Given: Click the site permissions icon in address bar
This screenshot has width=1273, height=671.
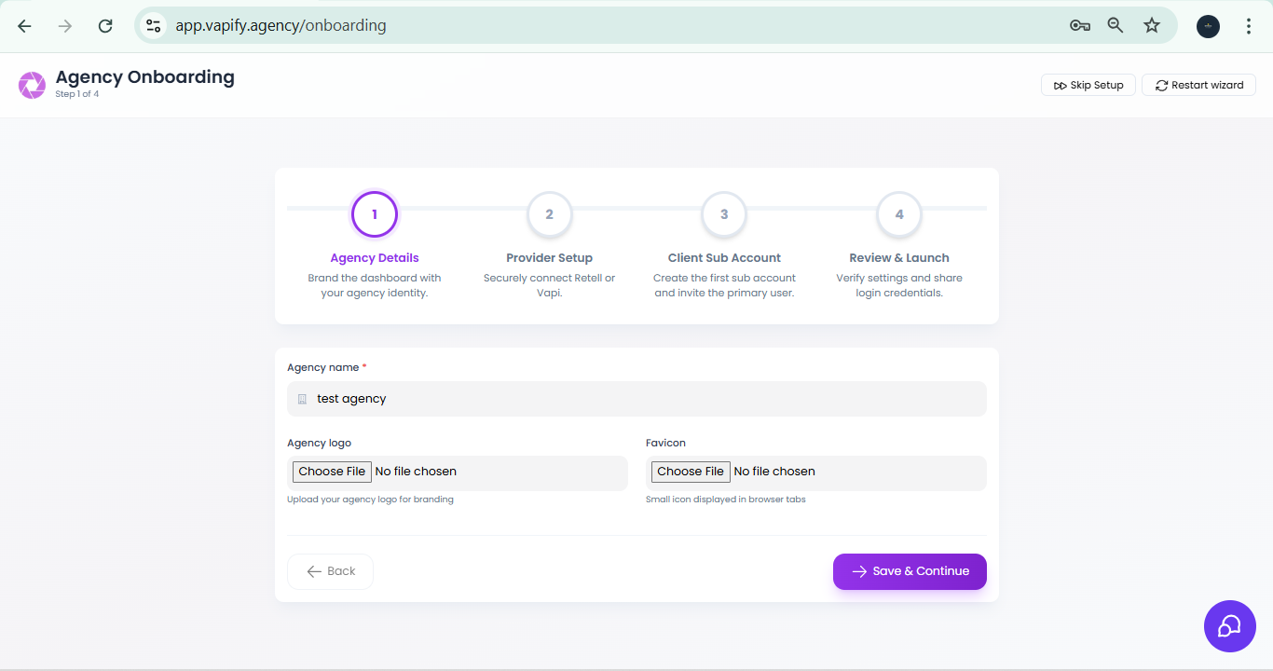Looking at the screenshot, I should (152, 25).
